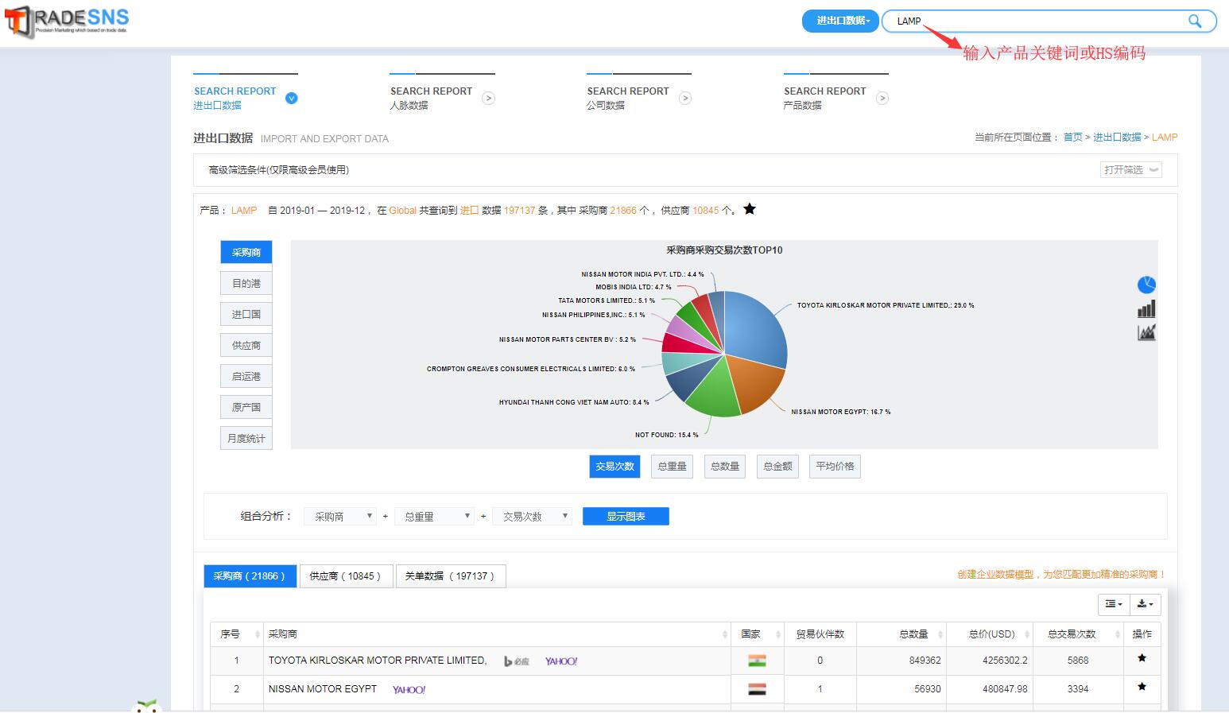Click the 创建企业数据模型 promo link

tap(1061, 574)
